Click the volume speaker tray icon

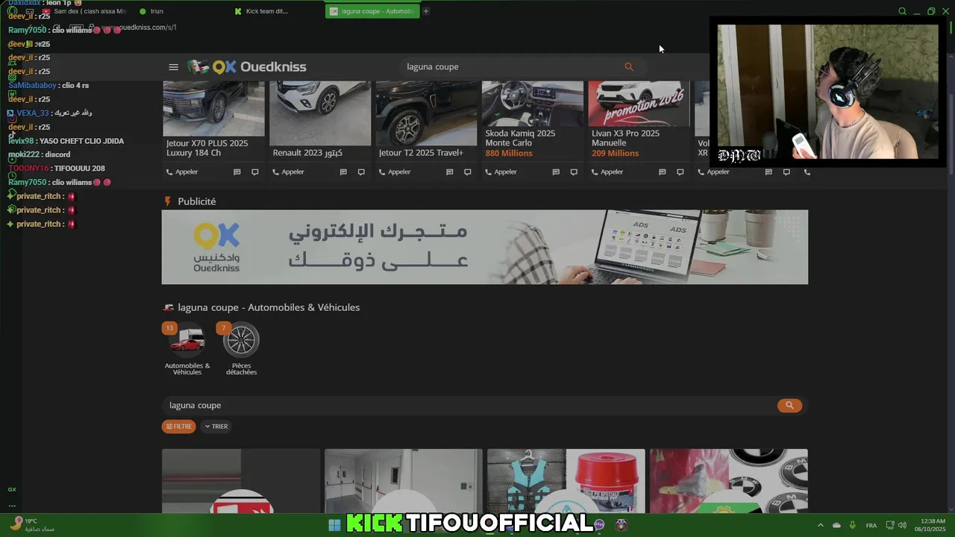[x=902, y=525]
